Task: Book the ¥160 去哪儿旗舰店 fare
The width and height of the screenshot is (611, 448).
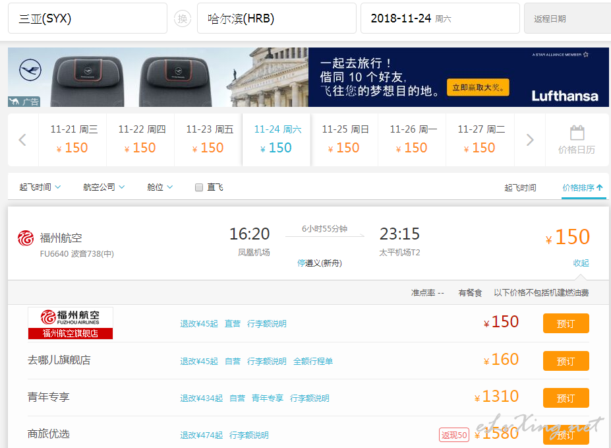Action: [566, 361]
